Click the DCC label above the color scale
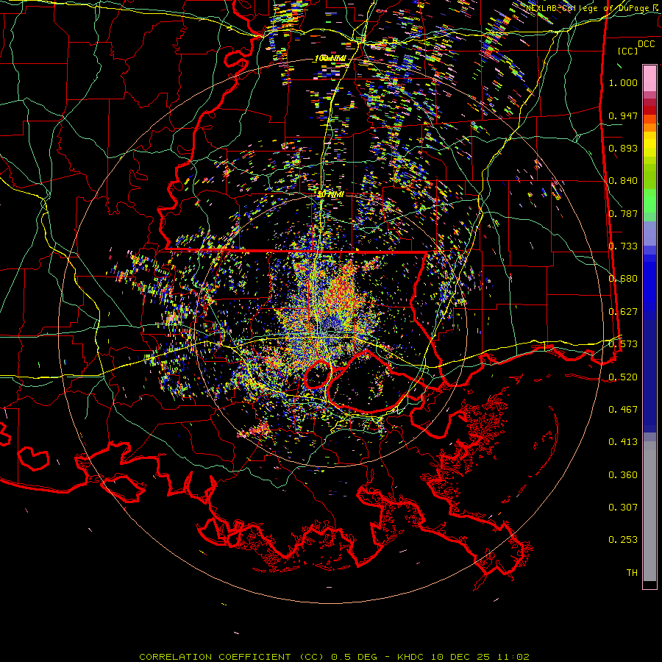Screen dimensions: 662x662 (x=646, y=44)
